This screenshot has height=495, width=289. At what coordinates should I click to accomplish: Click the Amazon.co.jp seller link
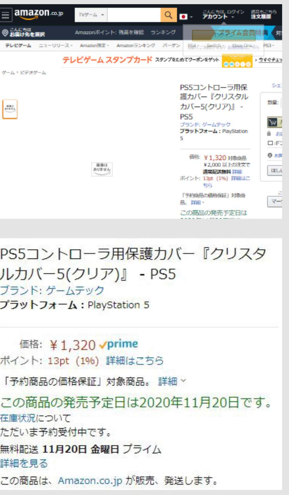90,480
